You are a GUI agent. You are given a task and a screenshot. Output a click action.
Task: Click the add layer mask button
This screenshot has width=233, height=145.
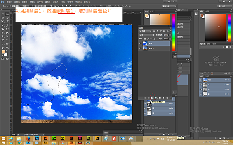(x=152, y=98)
